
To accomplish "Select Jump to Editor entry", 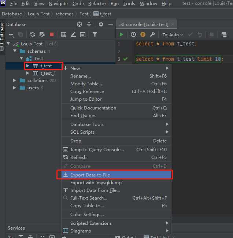I will pyautogui.click(x=116, y=99).
